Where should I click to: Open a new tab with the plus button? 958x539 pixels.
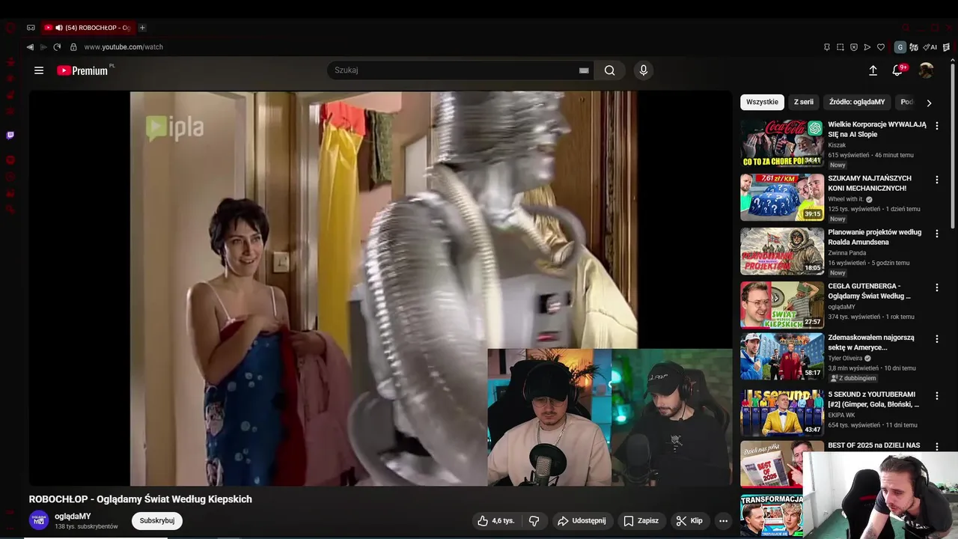[x=142, y=28]
